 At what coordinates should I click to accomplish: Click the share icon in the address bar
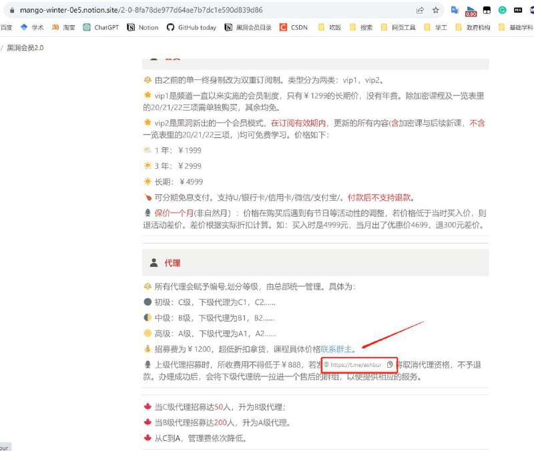tap(419, 11)
